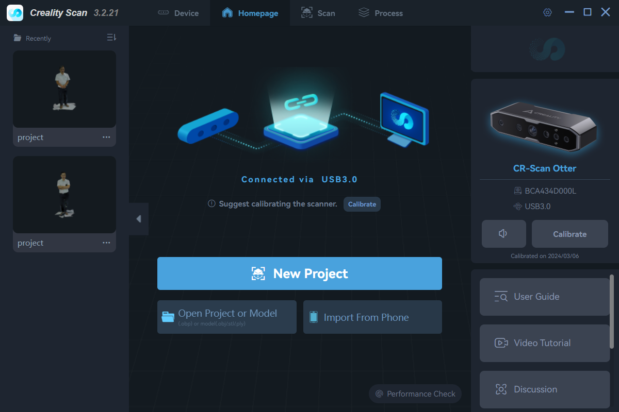This screenshot has height=412, width=619.
Task: Open the three-dot menu for the lower project
Action: coord(106,243)
